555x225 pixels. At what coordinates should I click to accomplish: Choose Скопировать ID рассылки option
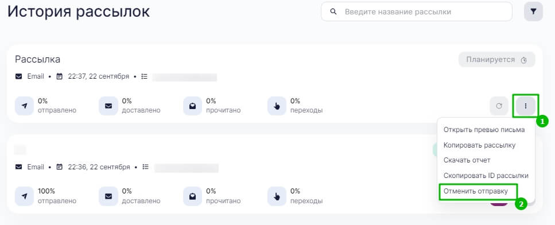[486, 176]
